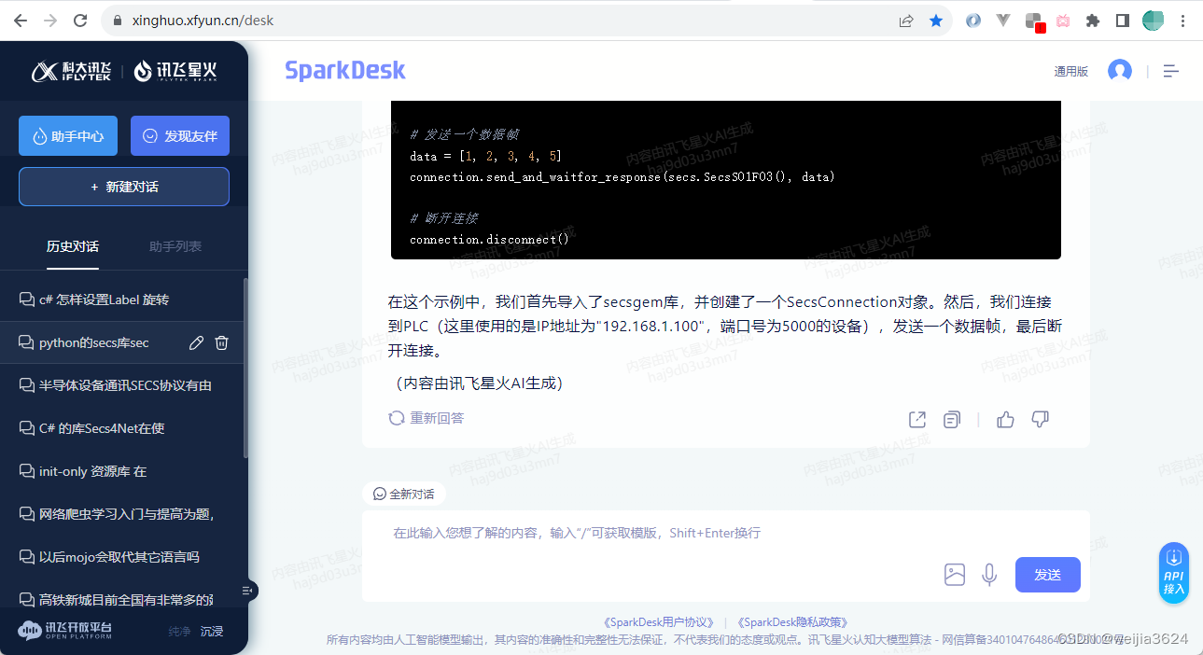Open browser extensions puzzle icon
Screen dimensions: 1203x655
1093,20
